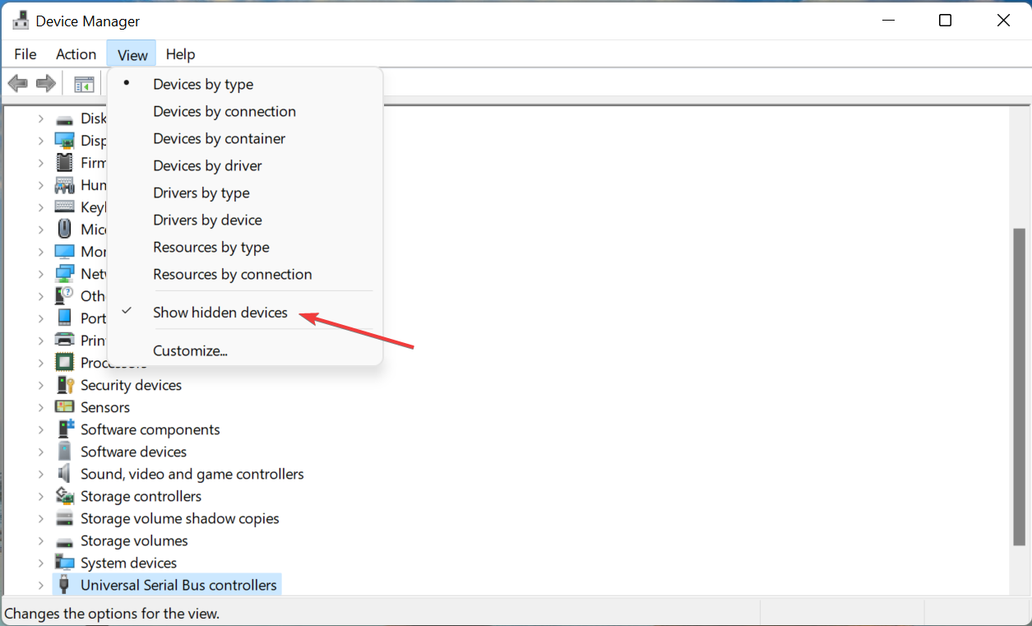Image resolution: width=1032 pixels, height=626 pixels.
Task: Click the Device Manager title bar icon
Action: point(21,21)
